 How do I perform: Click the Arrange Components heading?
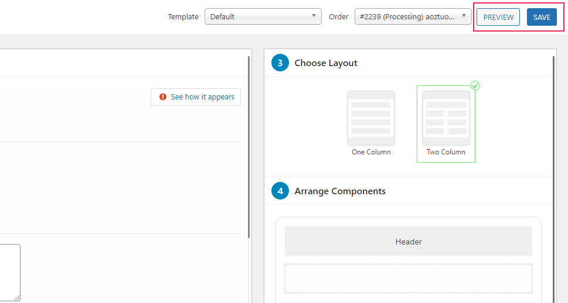[340, 191]
